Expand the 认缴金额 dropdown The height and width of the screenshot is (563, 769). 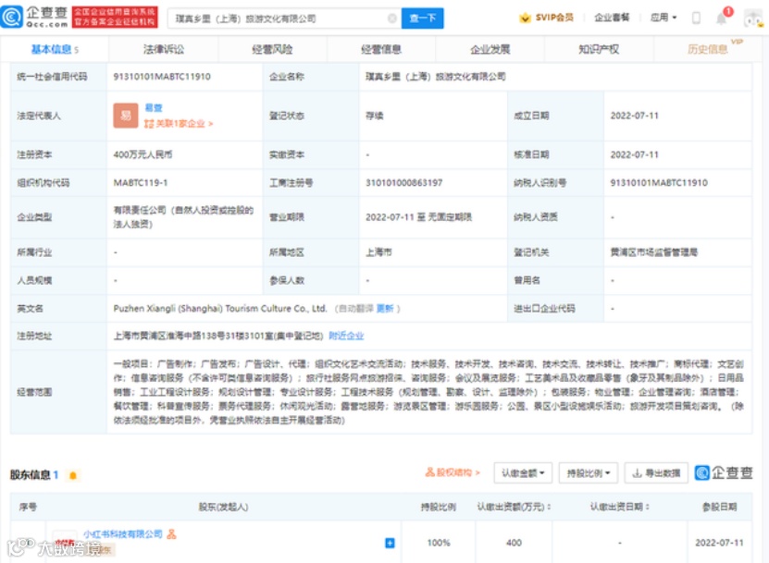pyautogui.click(x=523, y=472)
